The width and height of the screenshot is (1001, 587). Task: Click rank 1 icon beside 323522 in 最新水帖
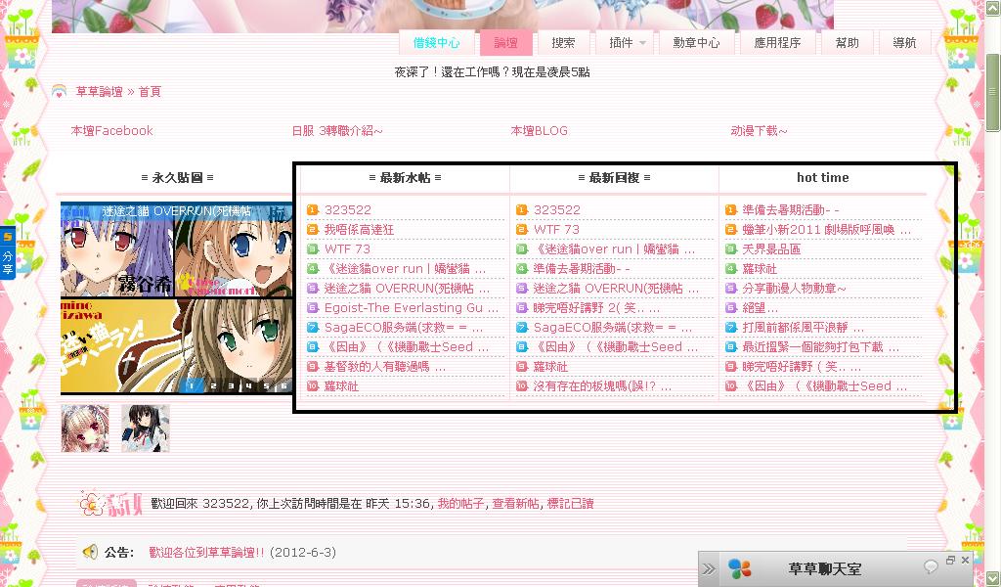tap(313, 209)
